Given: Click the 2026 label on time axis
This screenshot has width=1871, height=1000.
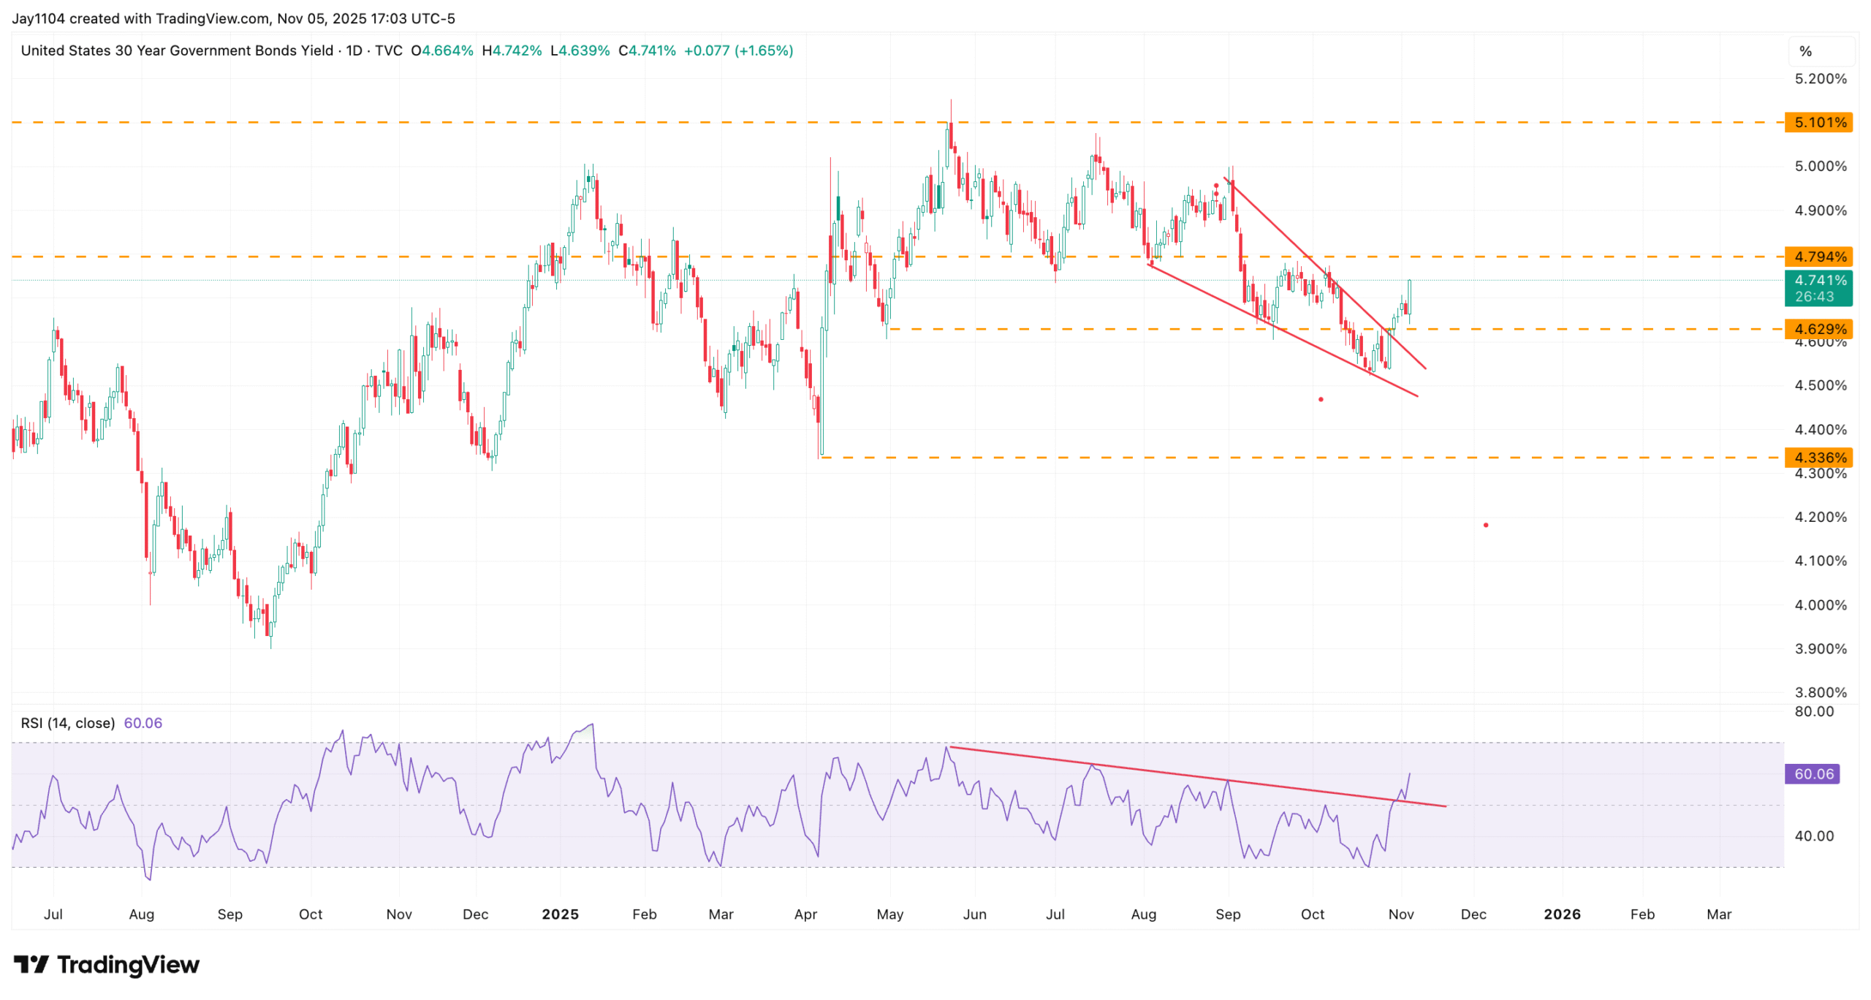Looking at the screenshot, I should tap(1561, 914).
